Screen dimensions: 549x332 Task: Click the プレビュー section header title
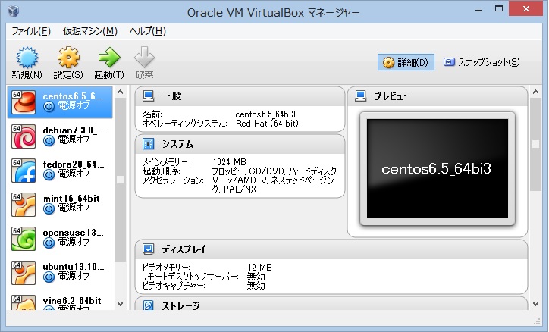pyautogui.click(x=393, y=96)
